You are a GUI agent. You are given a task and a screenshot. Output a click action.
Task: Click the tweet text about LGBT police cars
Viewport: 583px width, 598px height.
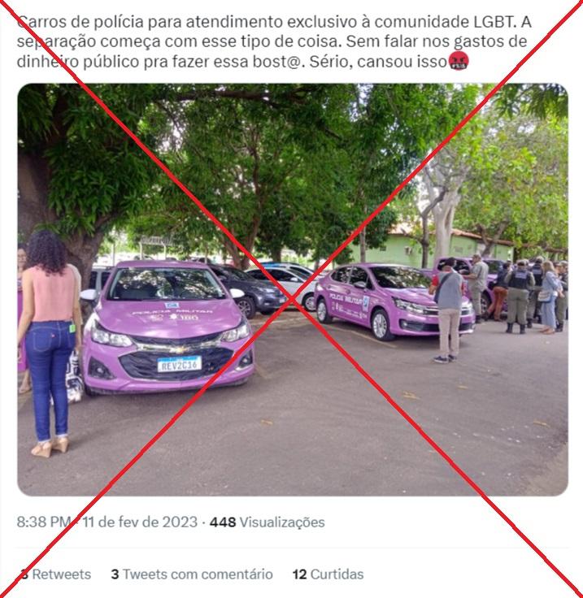(x=274, y=41)
